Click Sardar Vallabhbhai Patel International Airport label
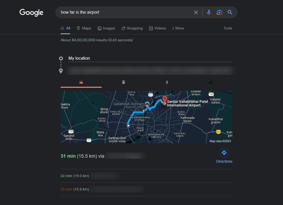The width and height of the screenshot is (283, 205). pyautogui.click(x=187, y=103)
